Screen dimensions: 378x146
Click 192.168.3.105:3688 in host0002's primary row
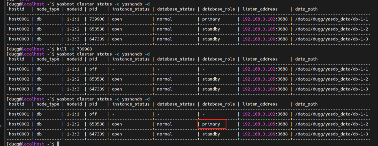pos(265,124)
